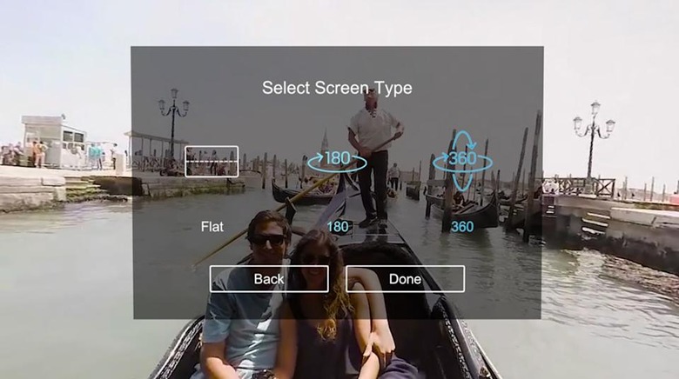Select the blue 360 text label
Viewport: 679px width, 379px height.
(x=462, y=227)
